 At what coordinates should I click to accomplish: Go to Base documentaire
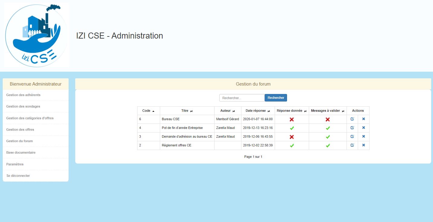tap(21, 152)
